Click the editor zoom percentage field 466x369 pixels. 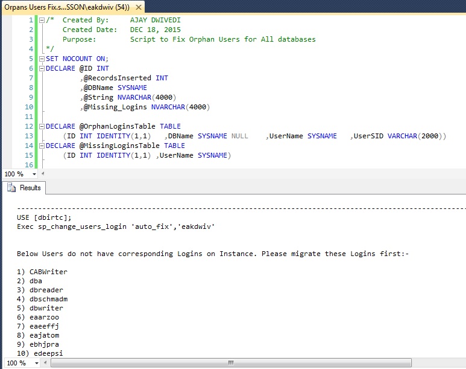coord(14,174)
